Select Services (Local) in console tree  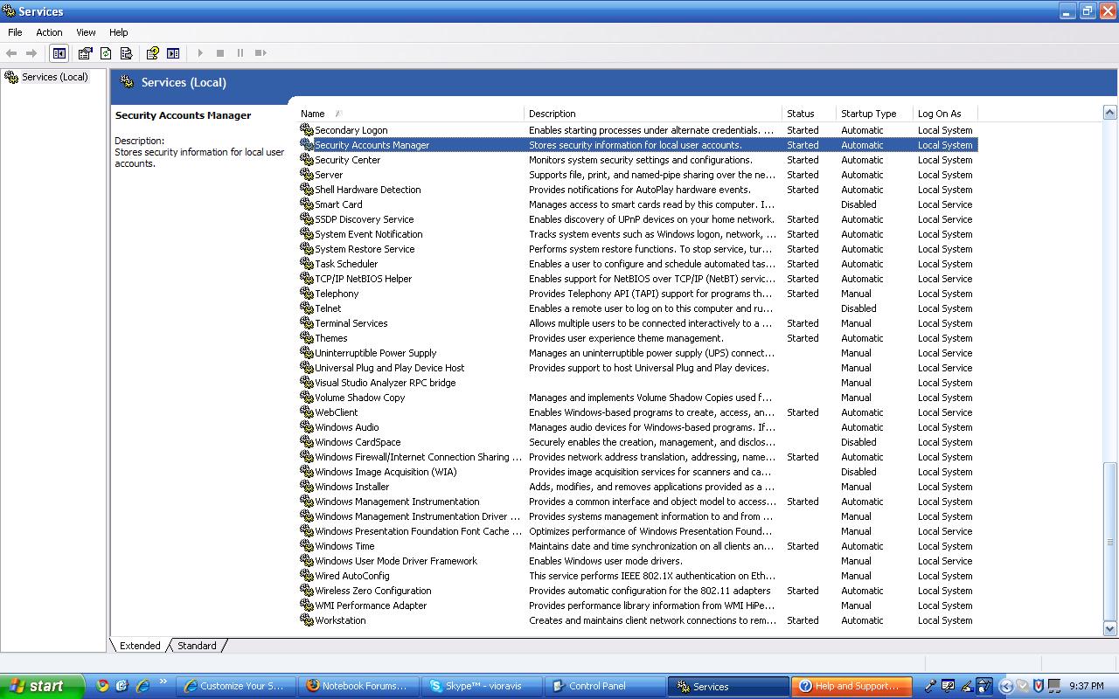pos(54,77)
